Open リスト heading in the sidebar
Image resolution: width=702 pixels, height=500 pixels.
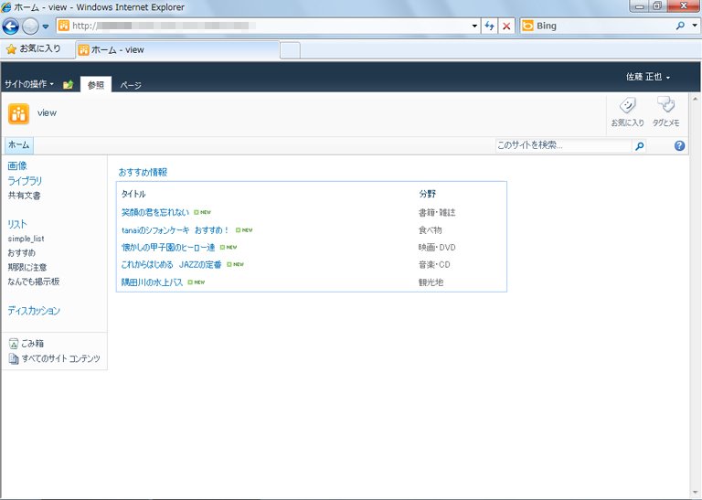[17, 224]
